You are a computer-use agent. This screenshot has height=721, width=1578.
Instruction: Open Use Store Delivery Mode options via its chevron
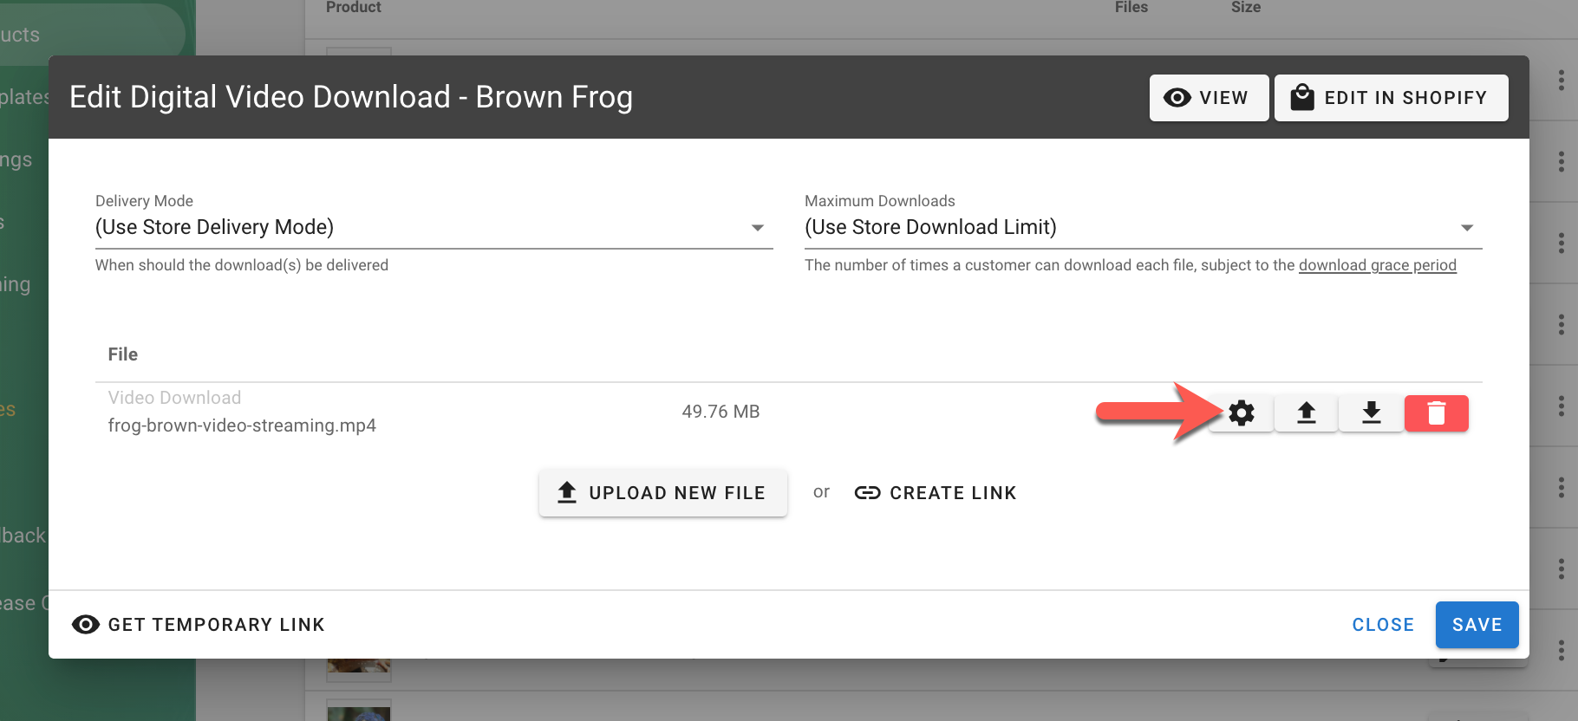click(758, 227)
